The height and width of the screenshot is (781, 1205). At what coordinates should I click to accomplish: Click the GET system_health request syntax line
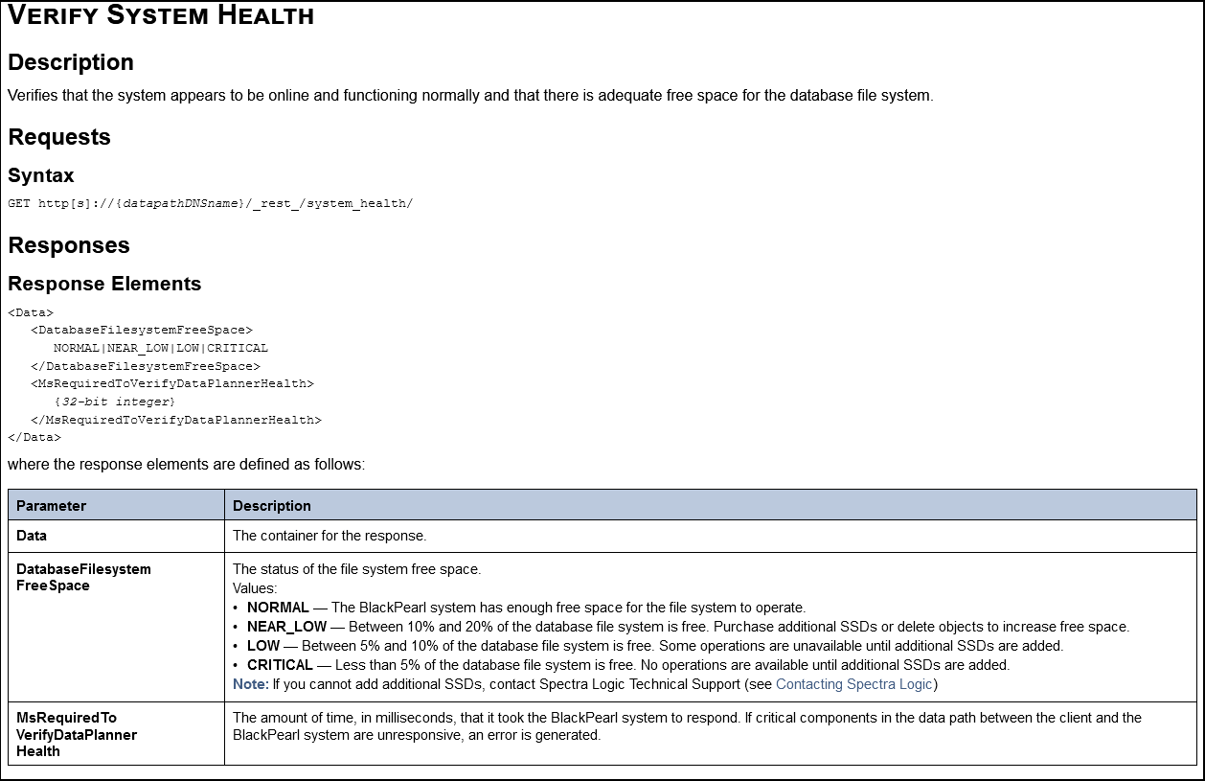(210, 204)
